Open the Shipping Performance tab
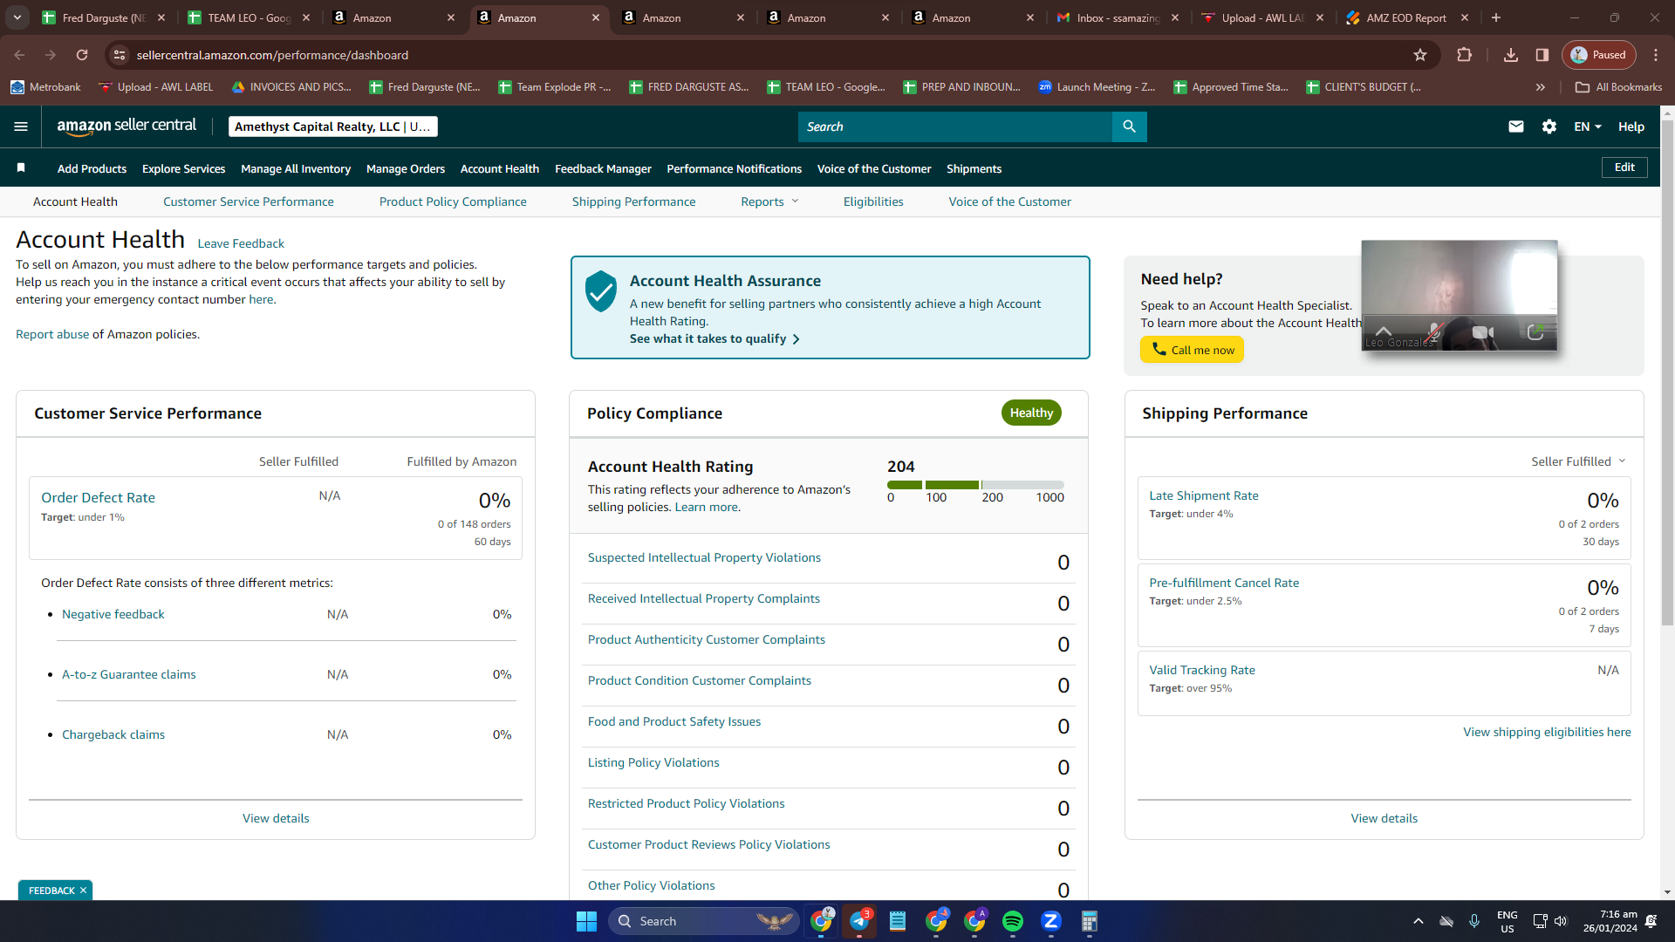 tap(634, 201)
